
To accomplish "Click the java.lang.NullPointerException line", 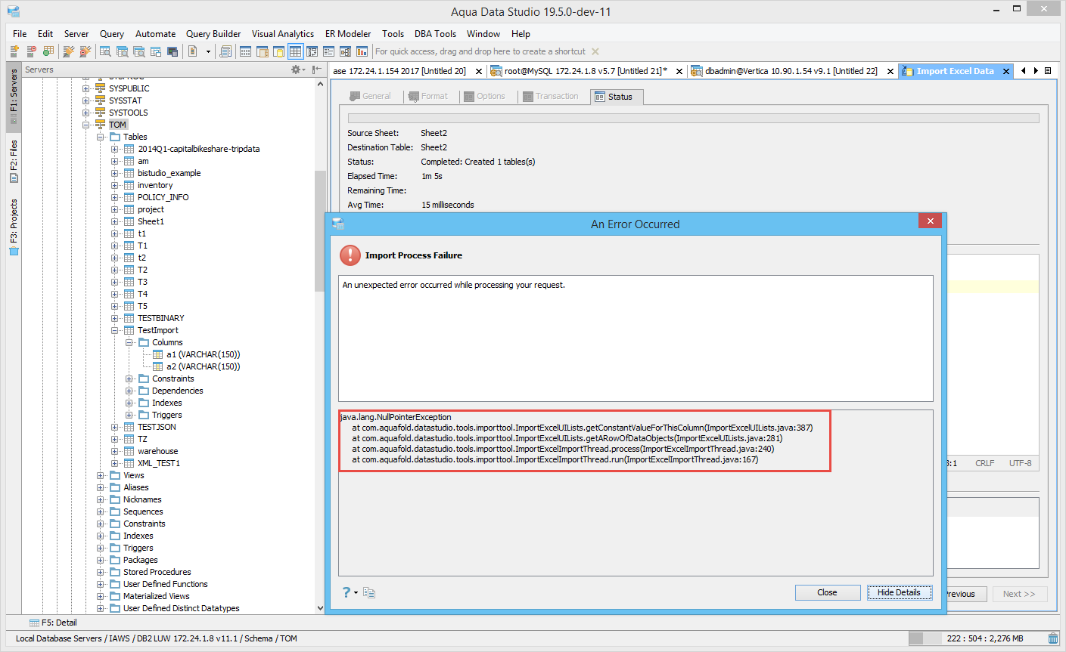I will coord(396,417).
